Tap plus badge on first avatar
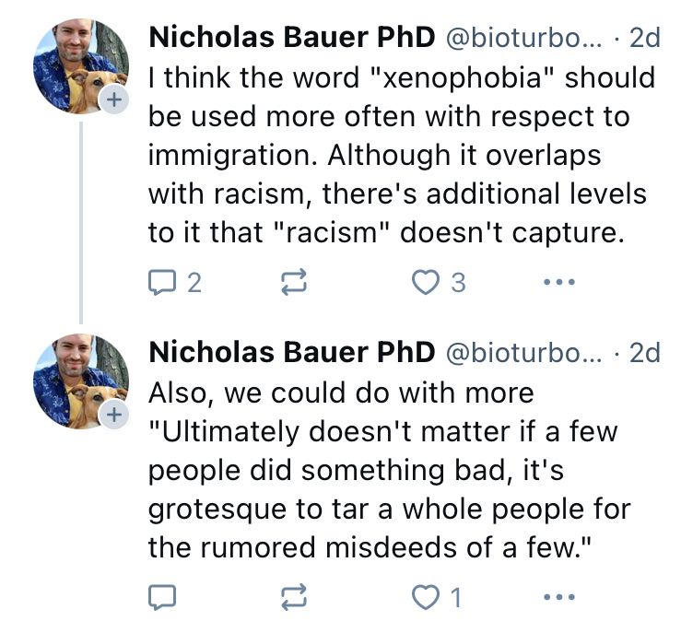 (x=114, y=100)
